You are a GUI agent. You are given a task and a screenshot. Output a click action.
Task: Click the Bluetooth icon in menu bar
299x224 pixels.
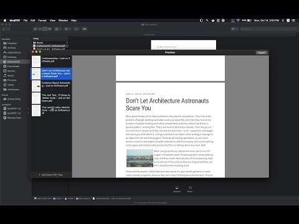pos(283,21)
